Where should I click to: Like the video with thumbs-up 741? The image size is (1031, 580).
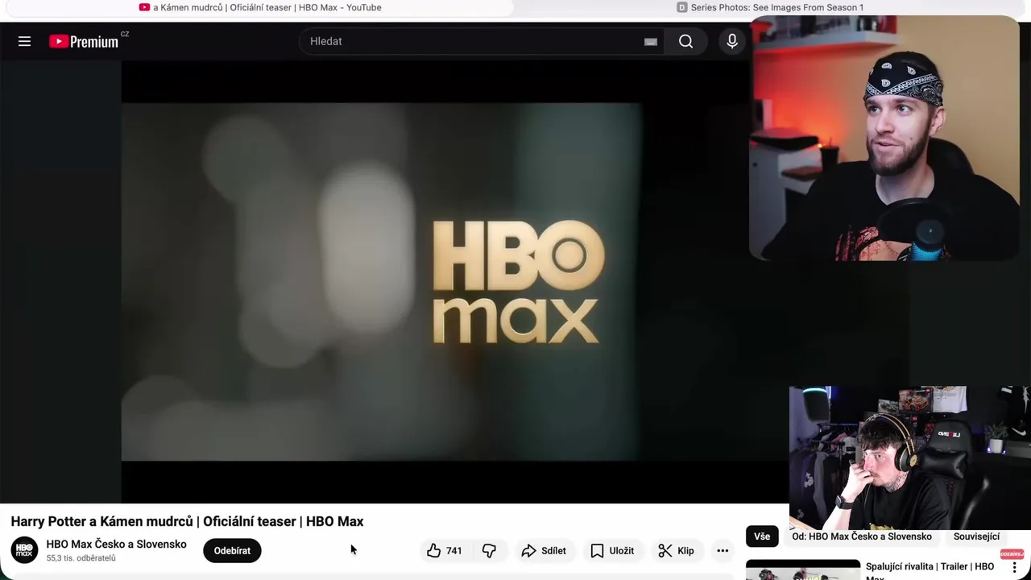444,551
